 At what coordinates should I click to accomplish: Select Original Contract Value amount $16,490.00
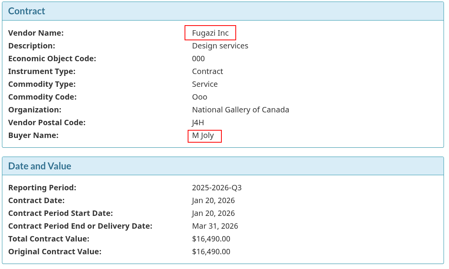coord(211,252)
